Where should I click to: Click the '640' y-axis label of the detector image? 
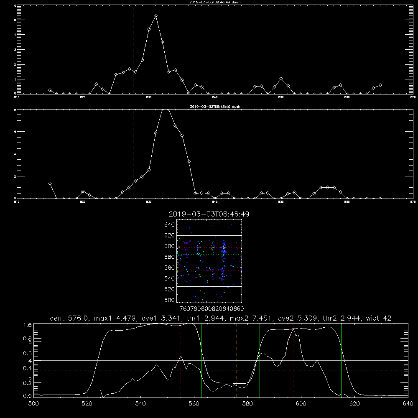click(170, 225)
